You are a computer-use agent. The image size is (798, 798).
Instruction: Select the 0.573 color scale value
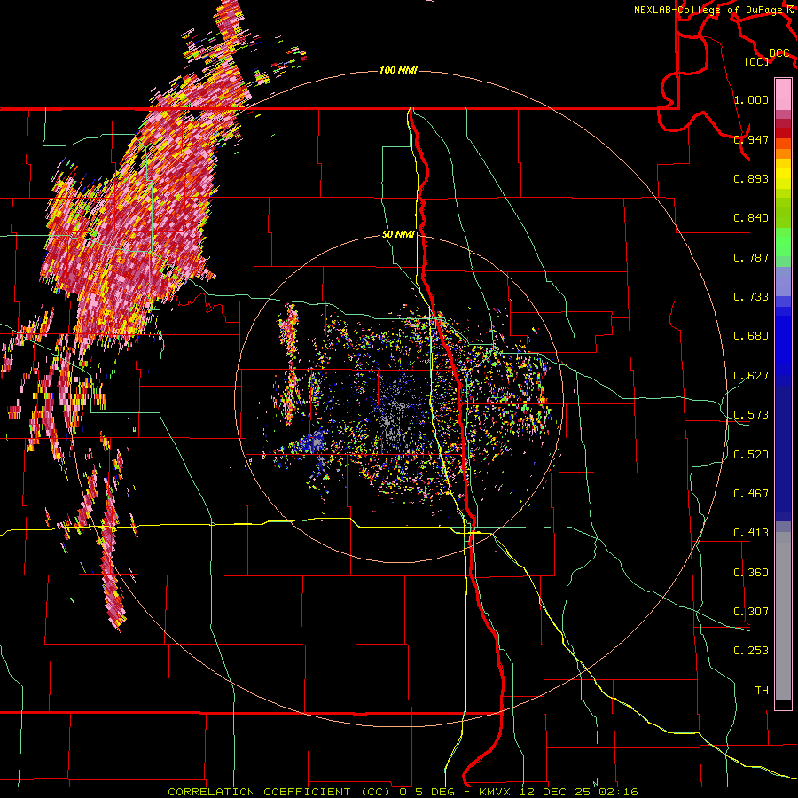(751, 415)
